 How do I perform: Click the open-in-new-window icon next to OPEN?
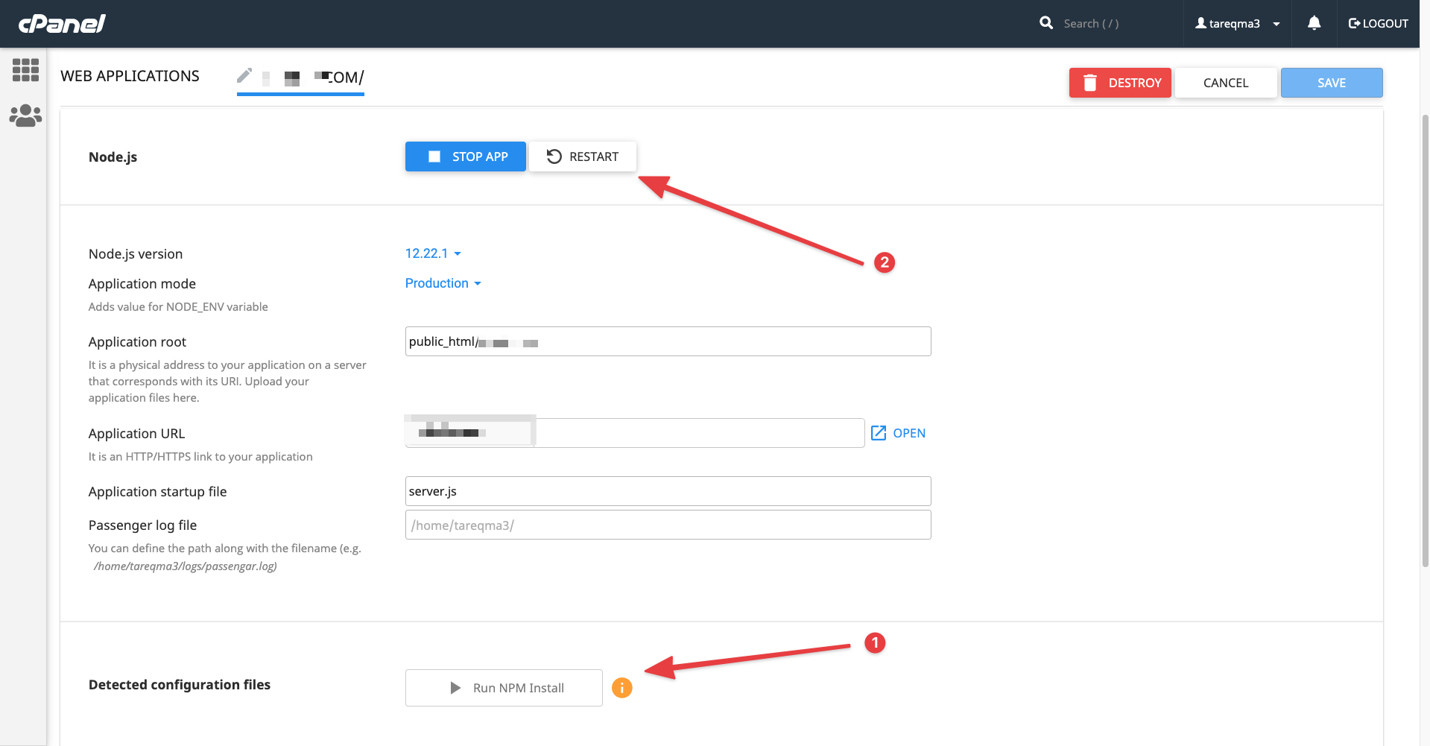(879, 433)
